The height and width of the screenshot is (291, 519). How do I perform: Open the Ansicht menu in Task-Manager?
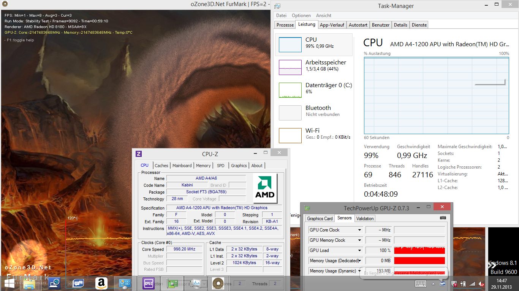324,16
